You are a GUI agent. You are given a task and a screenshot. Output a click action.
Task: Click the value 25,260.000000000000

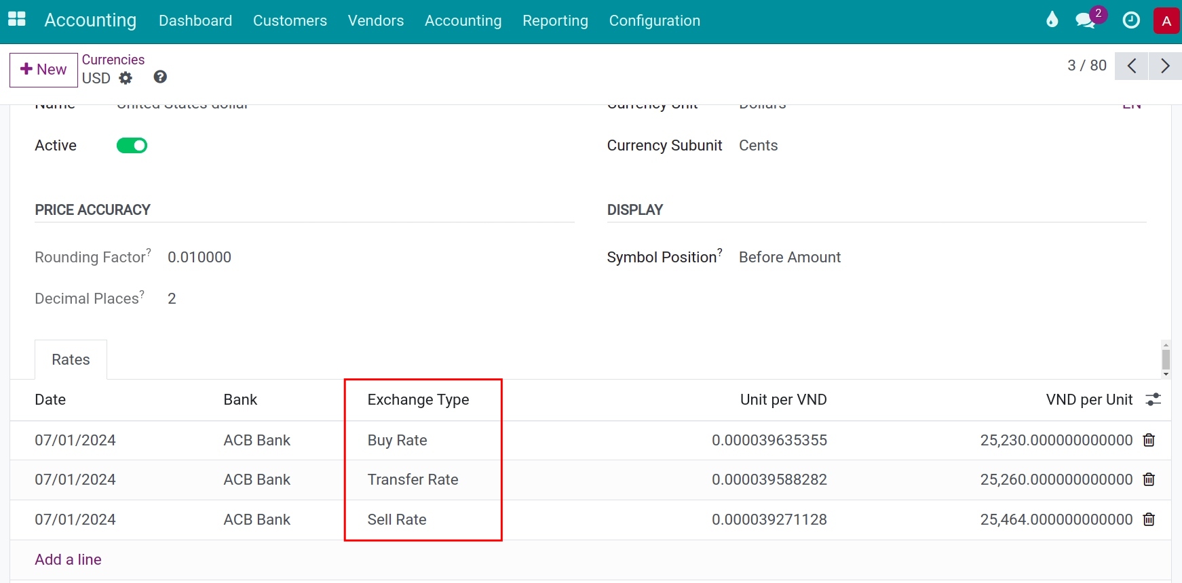pos(1056,479)
